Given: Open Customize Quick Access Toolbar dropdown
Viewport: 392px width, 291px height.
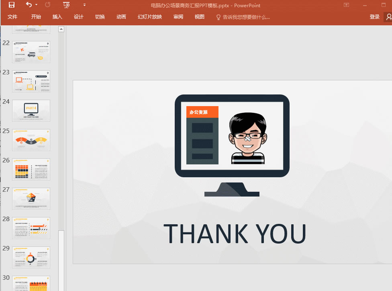Looking at the screenshot, I should [x=84, y=5].
